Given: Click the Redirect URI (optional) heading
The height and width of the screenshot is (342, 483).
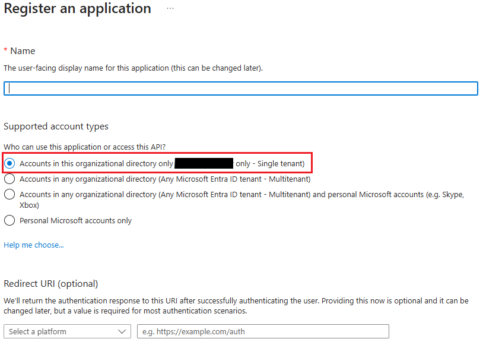Looking at the screenshot, I should [51, 284].
